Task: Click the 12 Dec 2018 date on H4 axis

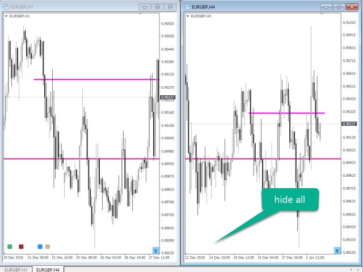Action: coord(195,258)
